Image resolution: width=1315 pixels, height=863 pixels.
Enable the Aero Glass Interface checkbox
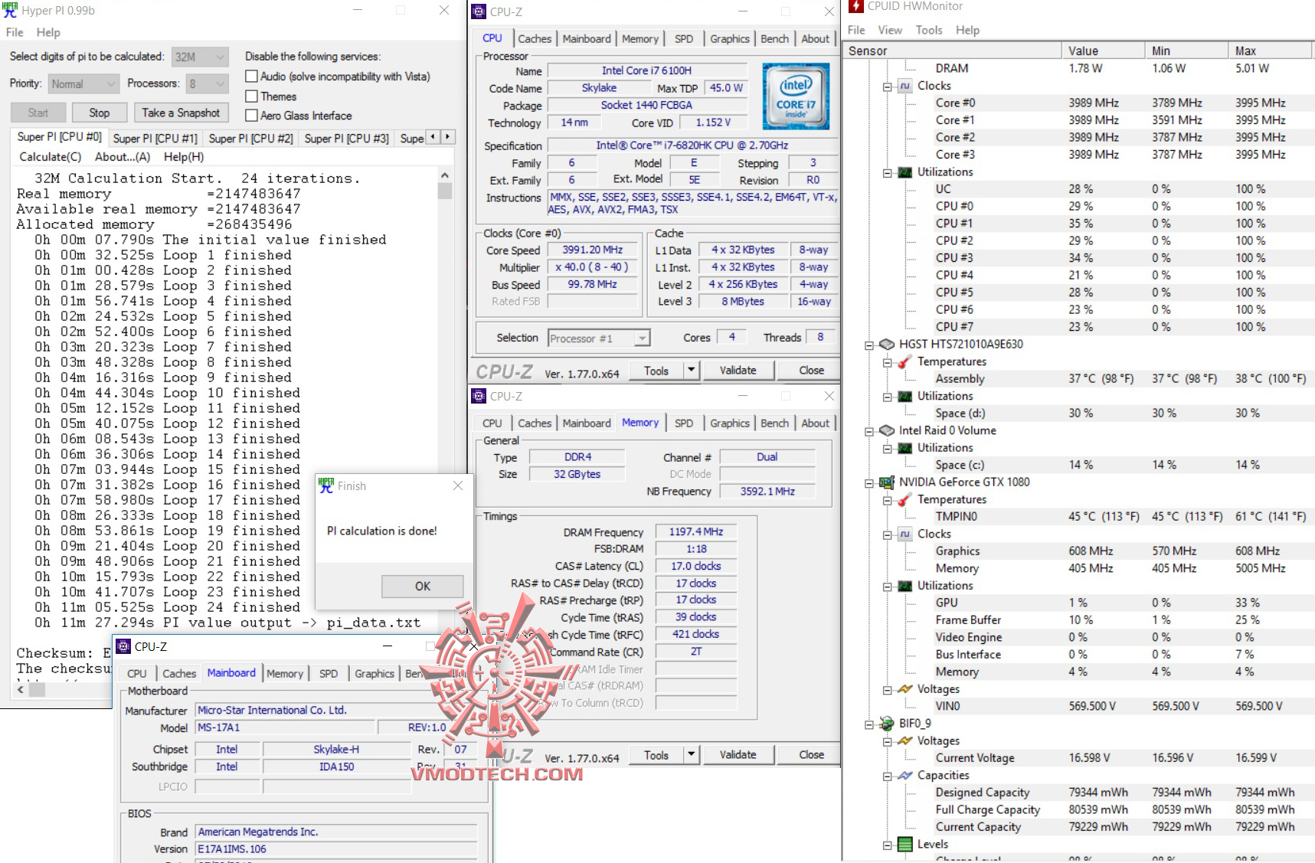(x=251, y=116)
